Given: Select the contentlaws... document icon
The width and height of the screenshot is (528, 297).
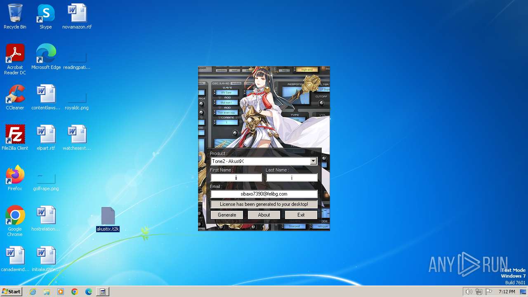Looking at the screenshot, I should (46, 97).
